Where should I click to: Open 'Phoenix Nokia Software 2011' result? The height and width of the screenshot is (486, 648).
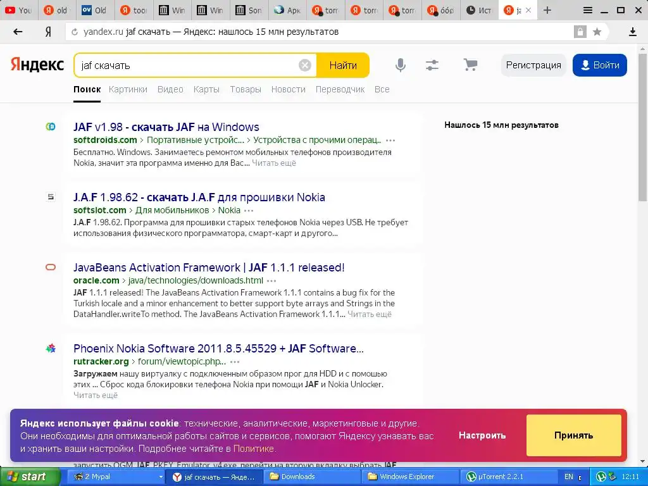click(218, 349)
